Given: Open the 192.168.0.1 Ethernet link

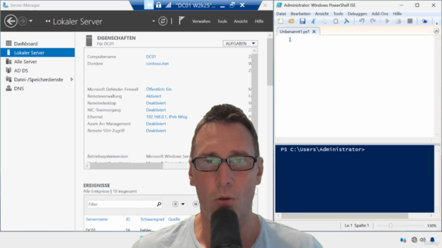Looking at the screenshot, I should point(166,116).
